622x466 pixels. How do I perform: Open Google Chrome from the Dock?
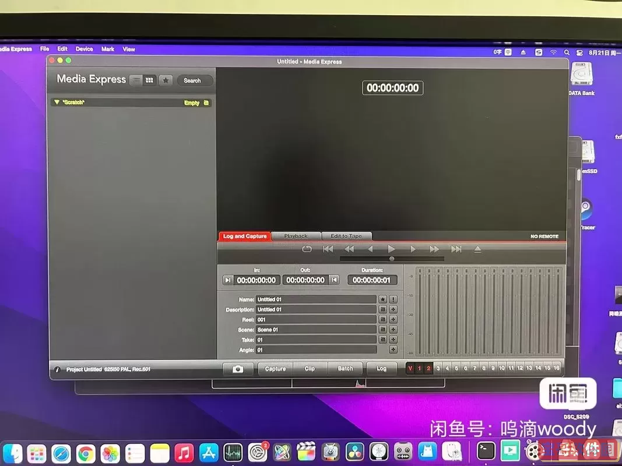(86, 454)
